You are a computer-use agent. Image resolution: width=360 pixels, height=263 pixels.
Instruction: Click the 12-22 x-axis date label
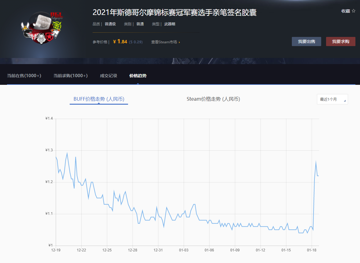(x=81, y=250)
